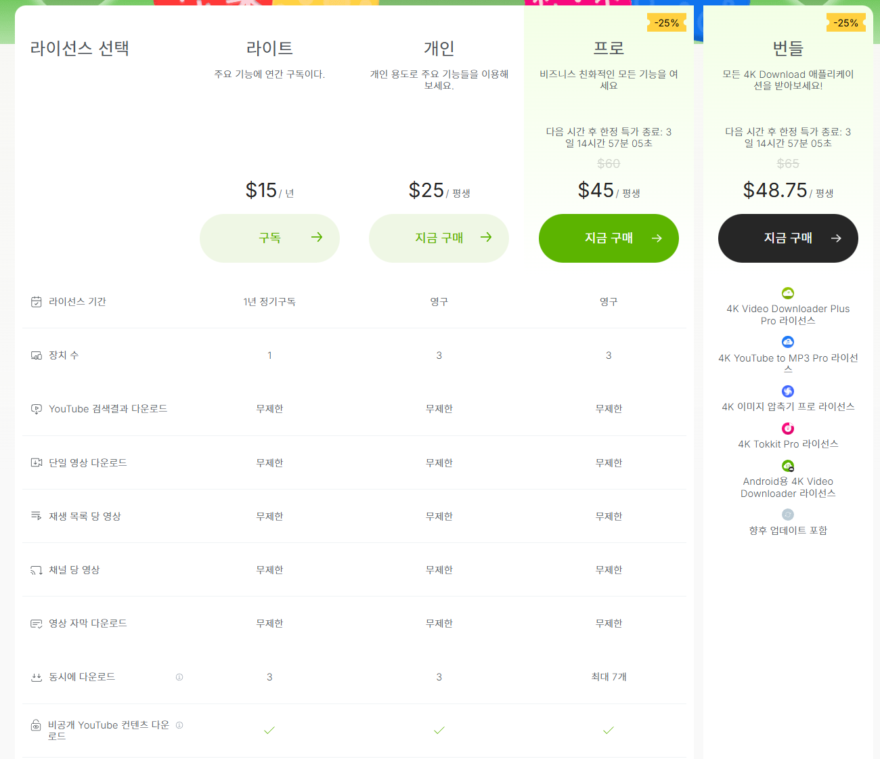This screenshot has width=880, height=759.
Task: Click the -25% badge on 프로 plan
Action: (667, 23)
